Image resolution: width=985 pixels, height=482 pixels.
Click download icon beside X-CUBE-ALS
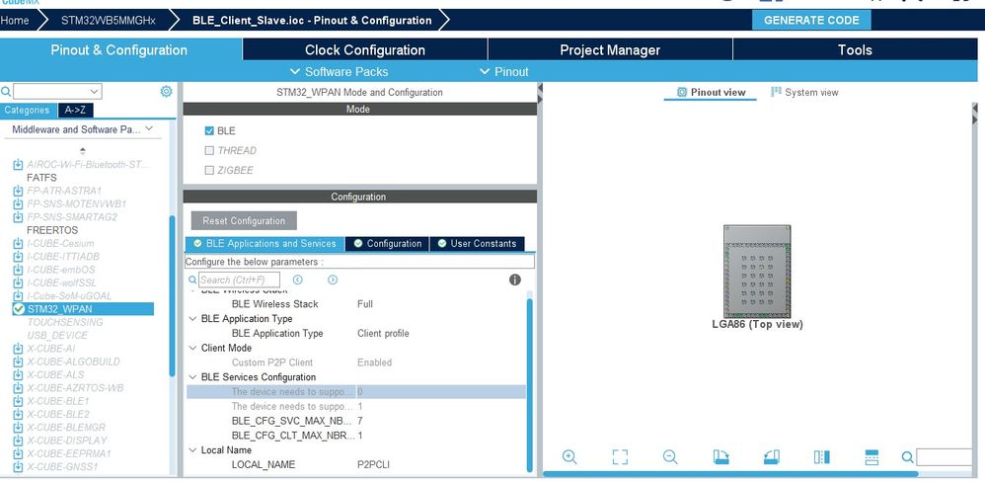click(18, 375)
